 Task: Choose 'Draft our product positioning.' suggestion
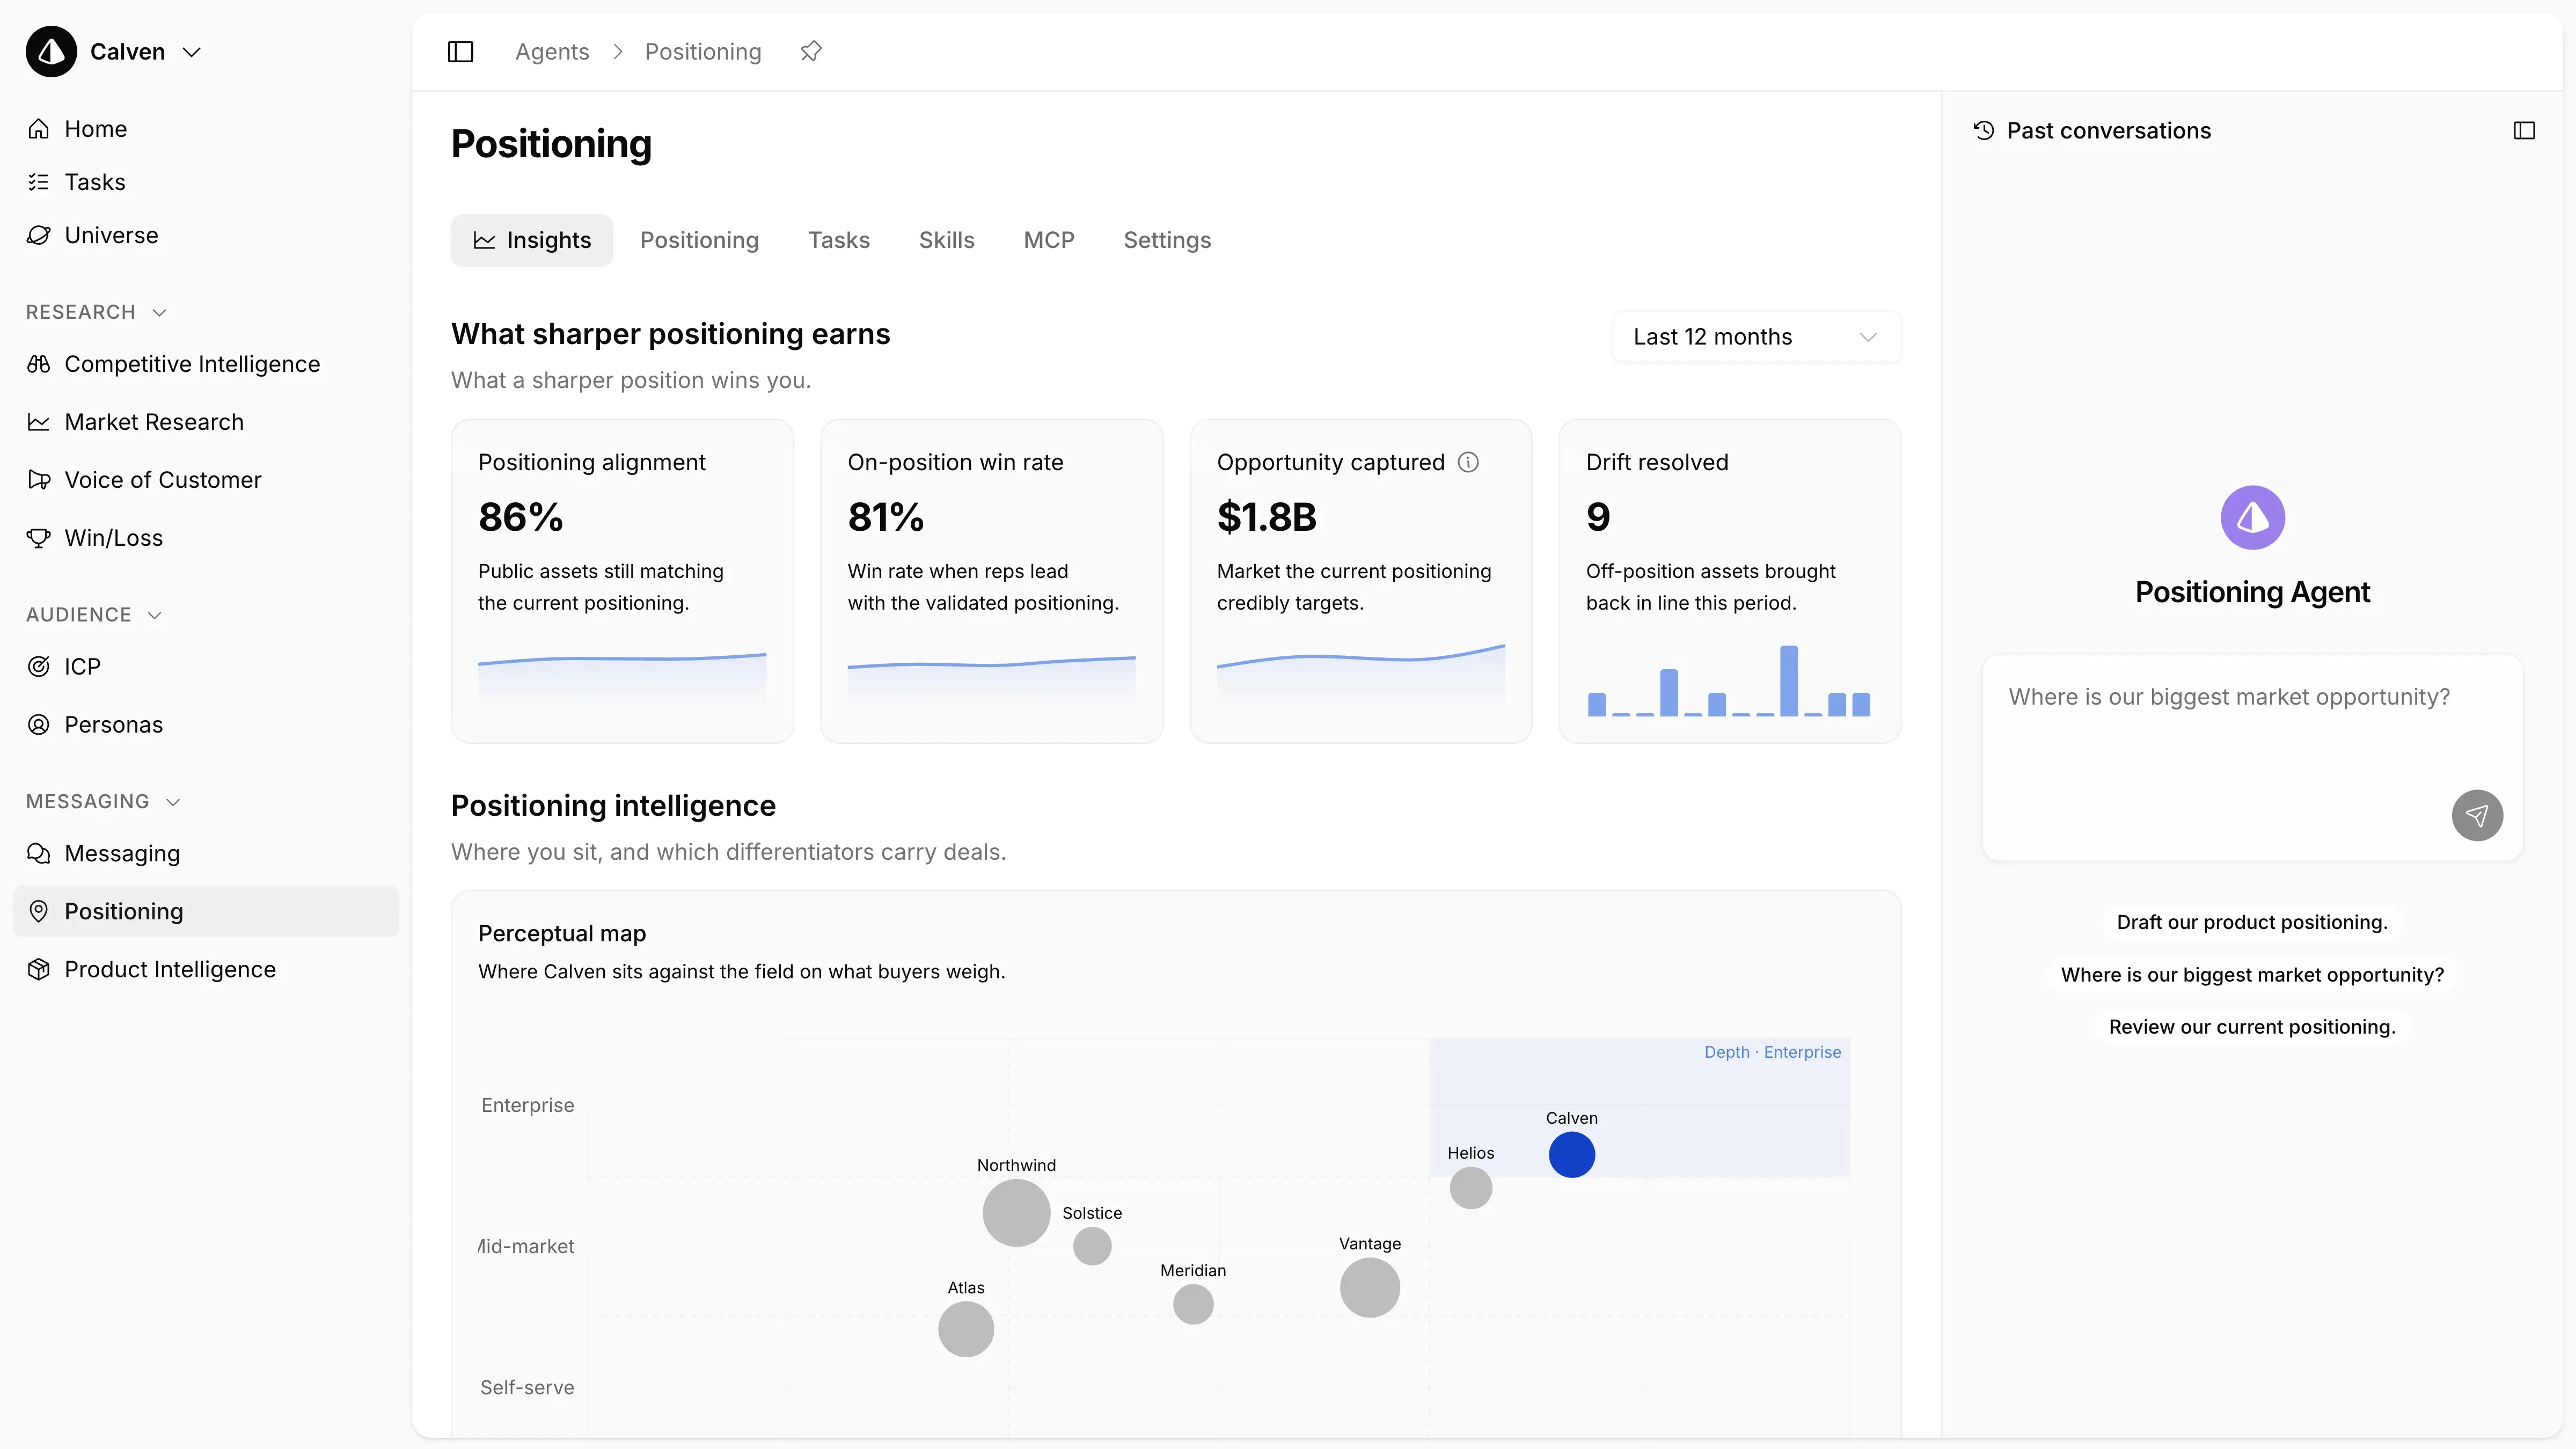pyautogui.click(x=2252, y=922)
